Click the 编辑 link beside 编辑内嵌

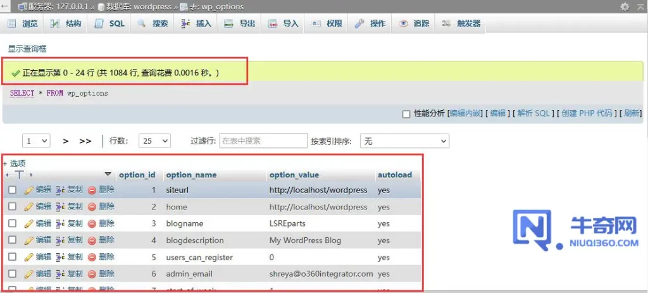tap(498, 113)
